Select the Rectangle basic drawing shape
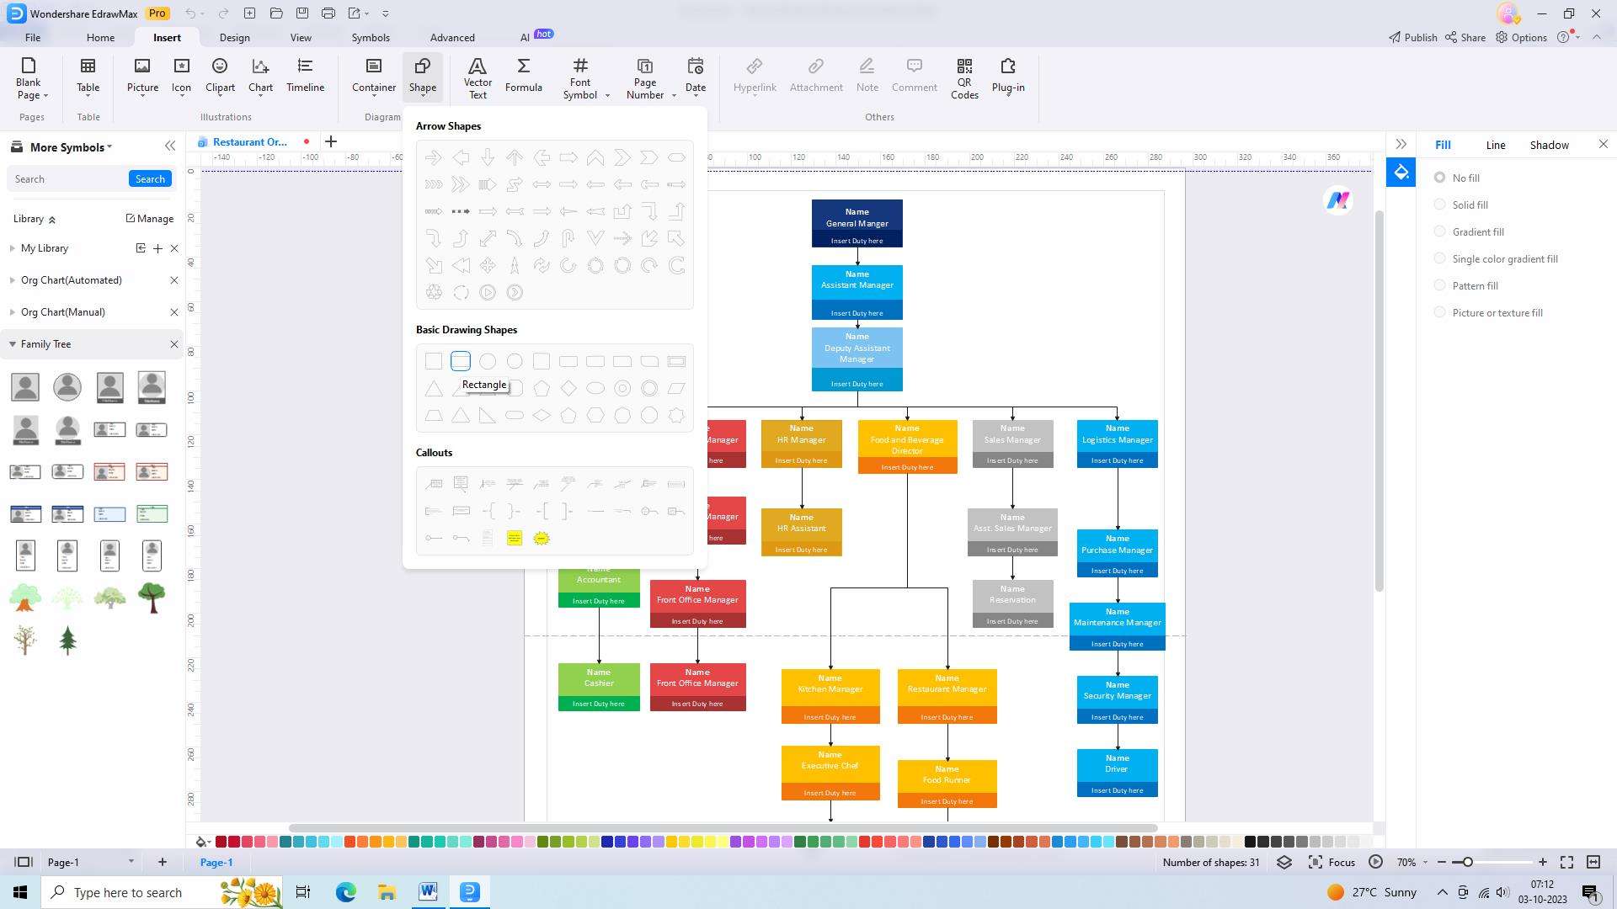Screen dimensions: 1617x909 461,361
